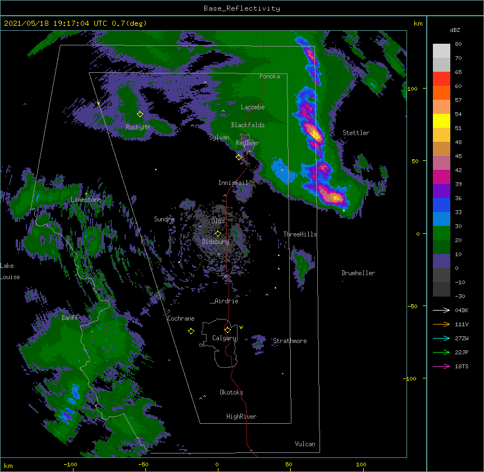The width and height of the screenshot is (484, 472).
Task: Click the RockyMH label
Action: coord(138,127)
